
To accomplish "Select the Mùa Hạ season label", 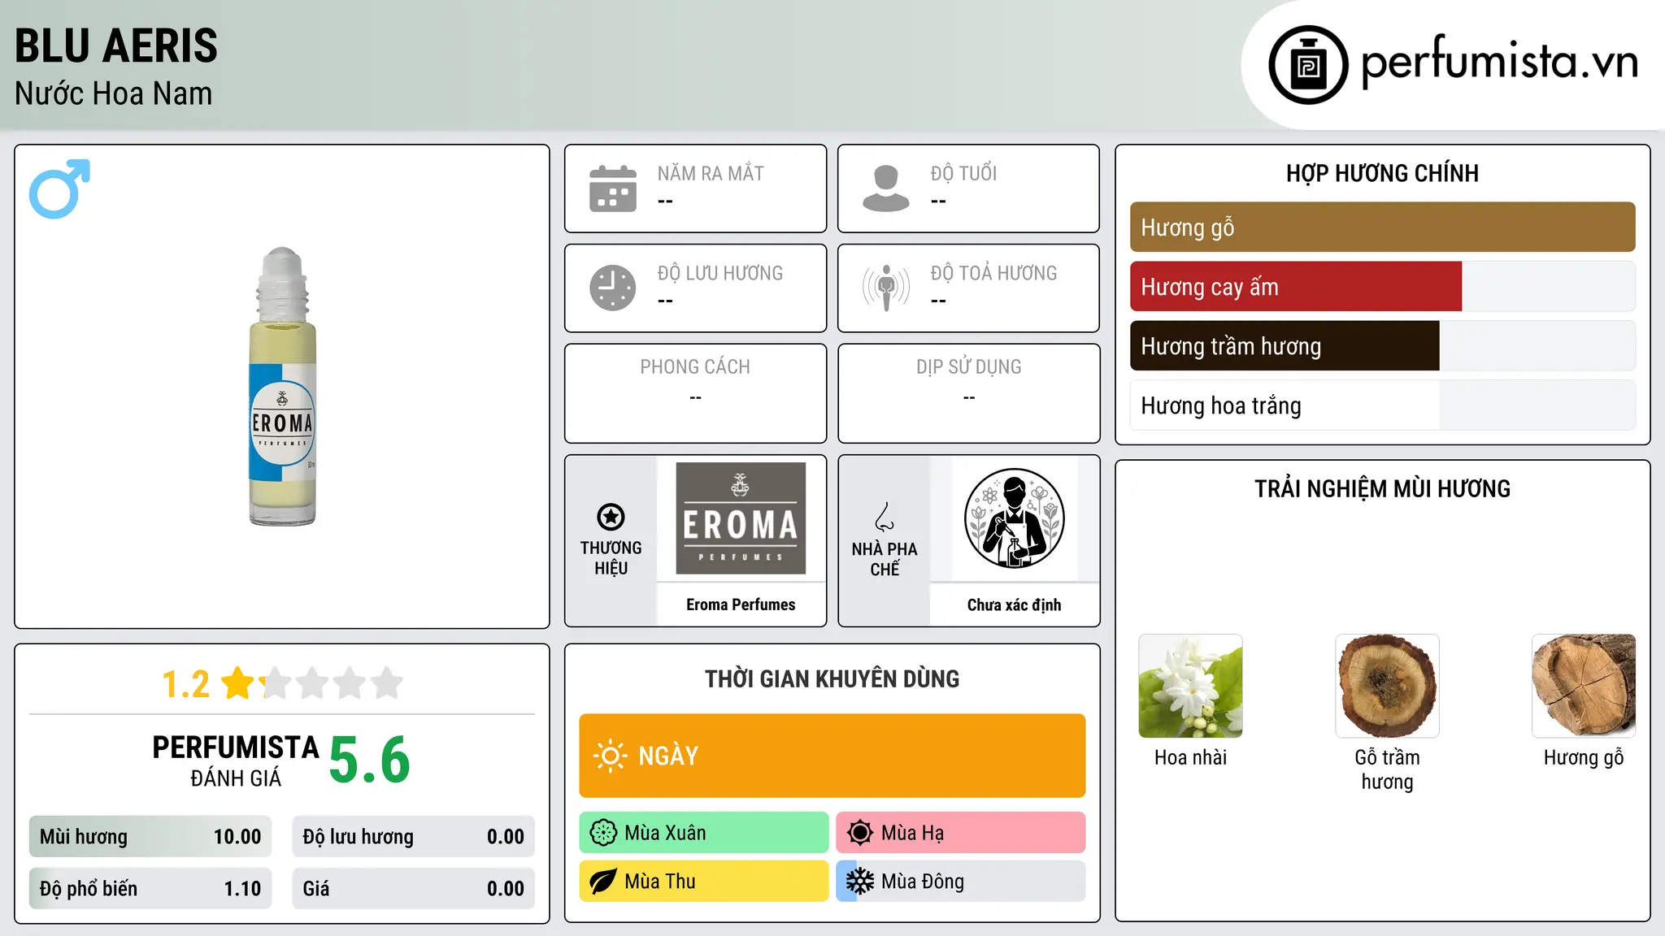I will pyautogui.click(x=912, y=833).
